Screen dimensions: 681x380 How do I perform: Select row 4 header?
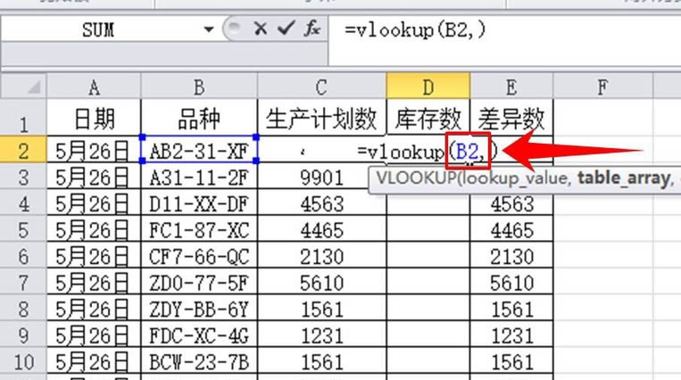(x=23, y=203)
